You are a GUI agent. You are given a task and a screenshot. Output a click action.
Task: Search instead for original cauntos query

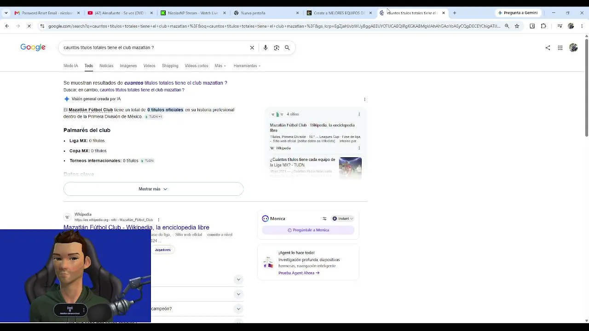pyautogui.click(x=142, y=90)
